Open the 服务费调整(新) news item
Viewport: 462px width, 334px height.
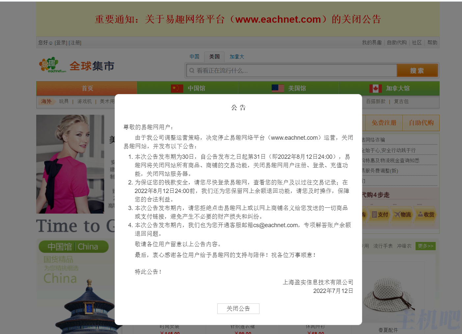(380, 171)
